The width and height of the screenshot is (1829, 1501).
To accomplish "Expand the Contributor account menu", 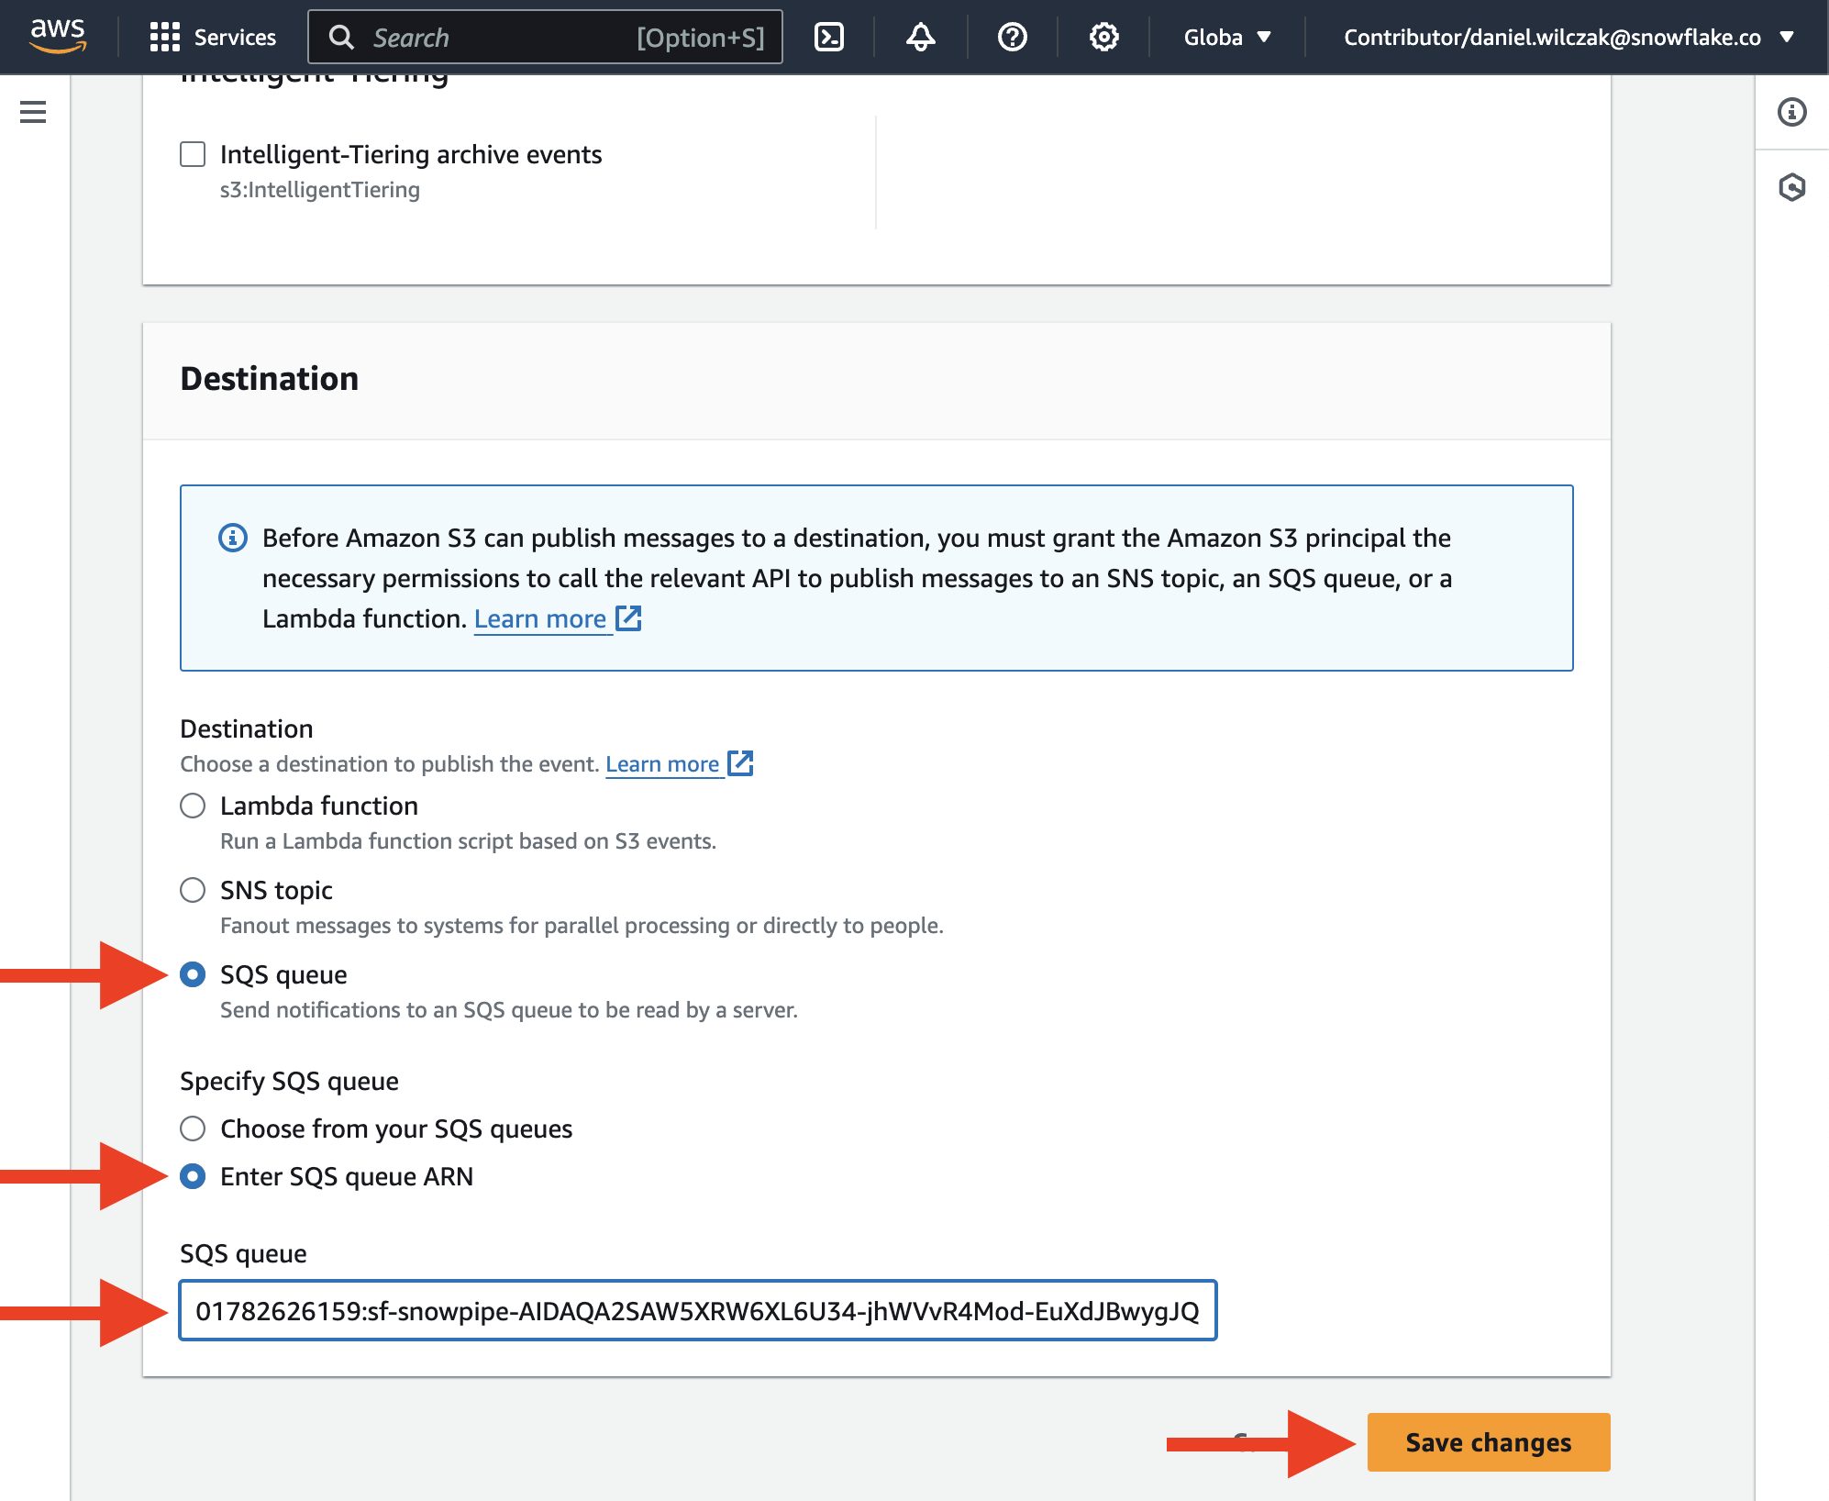I will pyautogui.click(x=1568, y=37).
